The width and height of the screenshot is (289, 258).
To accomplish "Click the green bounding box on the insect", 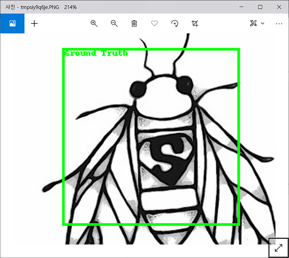I will (151, 48).
